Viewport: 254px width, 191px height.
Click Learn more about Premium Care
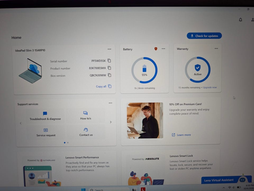182,135
